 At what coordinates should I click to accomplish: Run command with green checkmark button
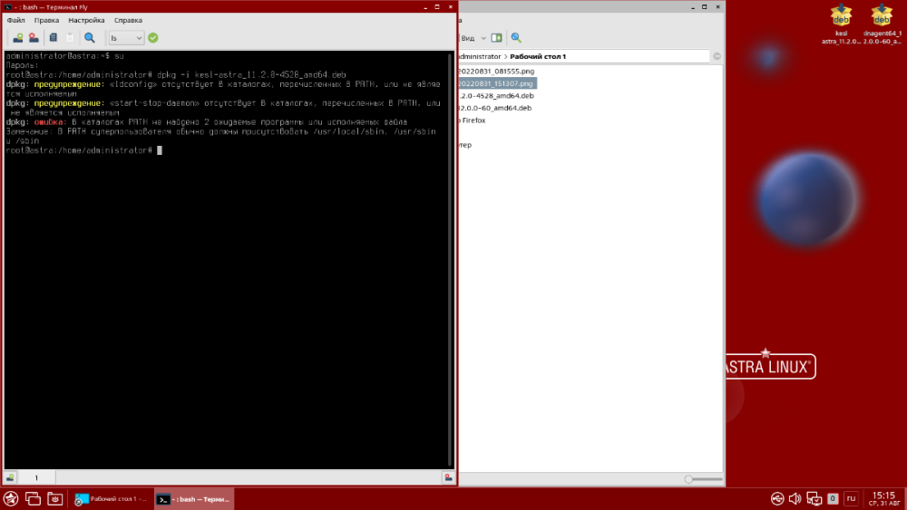152,38
